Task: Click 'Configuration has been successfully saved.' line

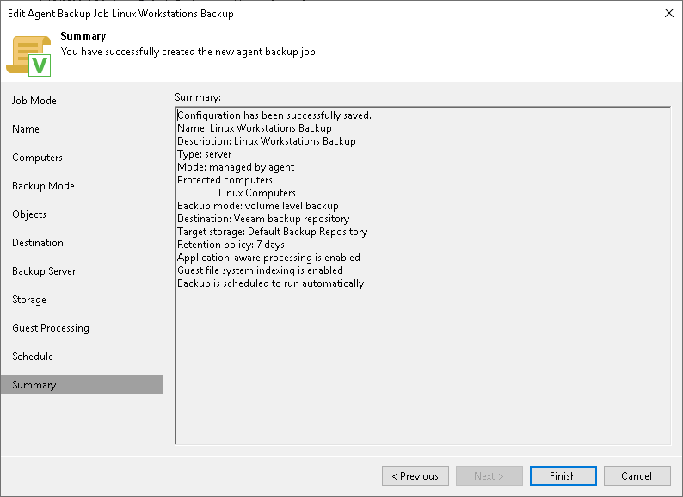Action: 274,115
